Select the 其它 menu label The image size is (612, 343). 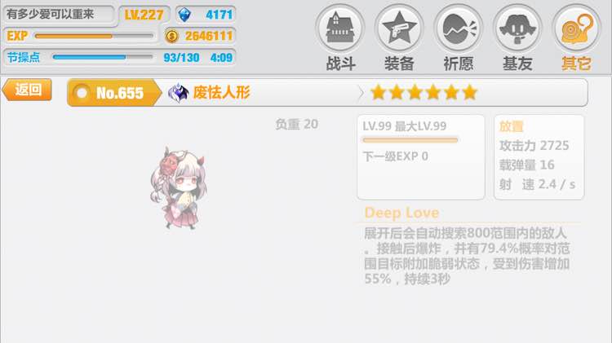[576, 64]
